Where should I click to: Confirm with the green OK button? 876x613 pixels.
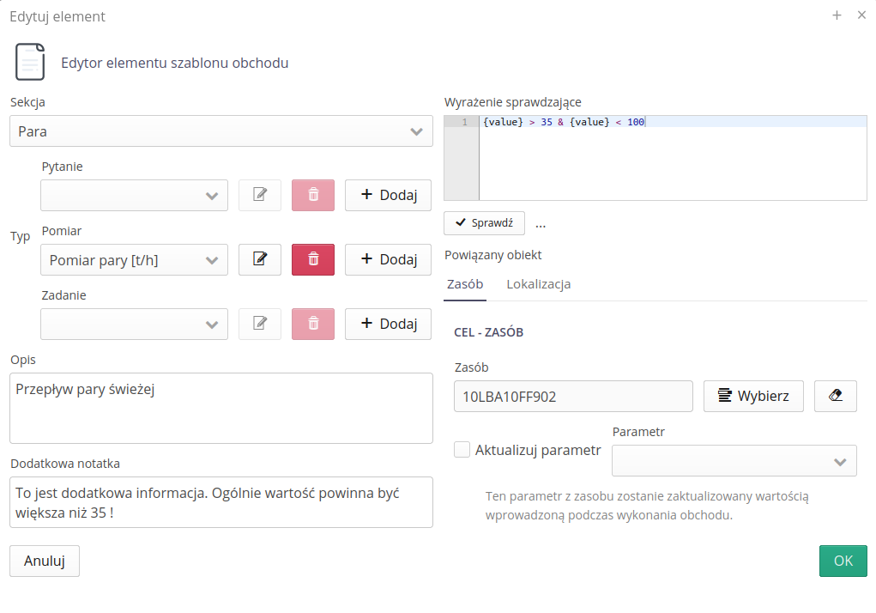[843, 561]
